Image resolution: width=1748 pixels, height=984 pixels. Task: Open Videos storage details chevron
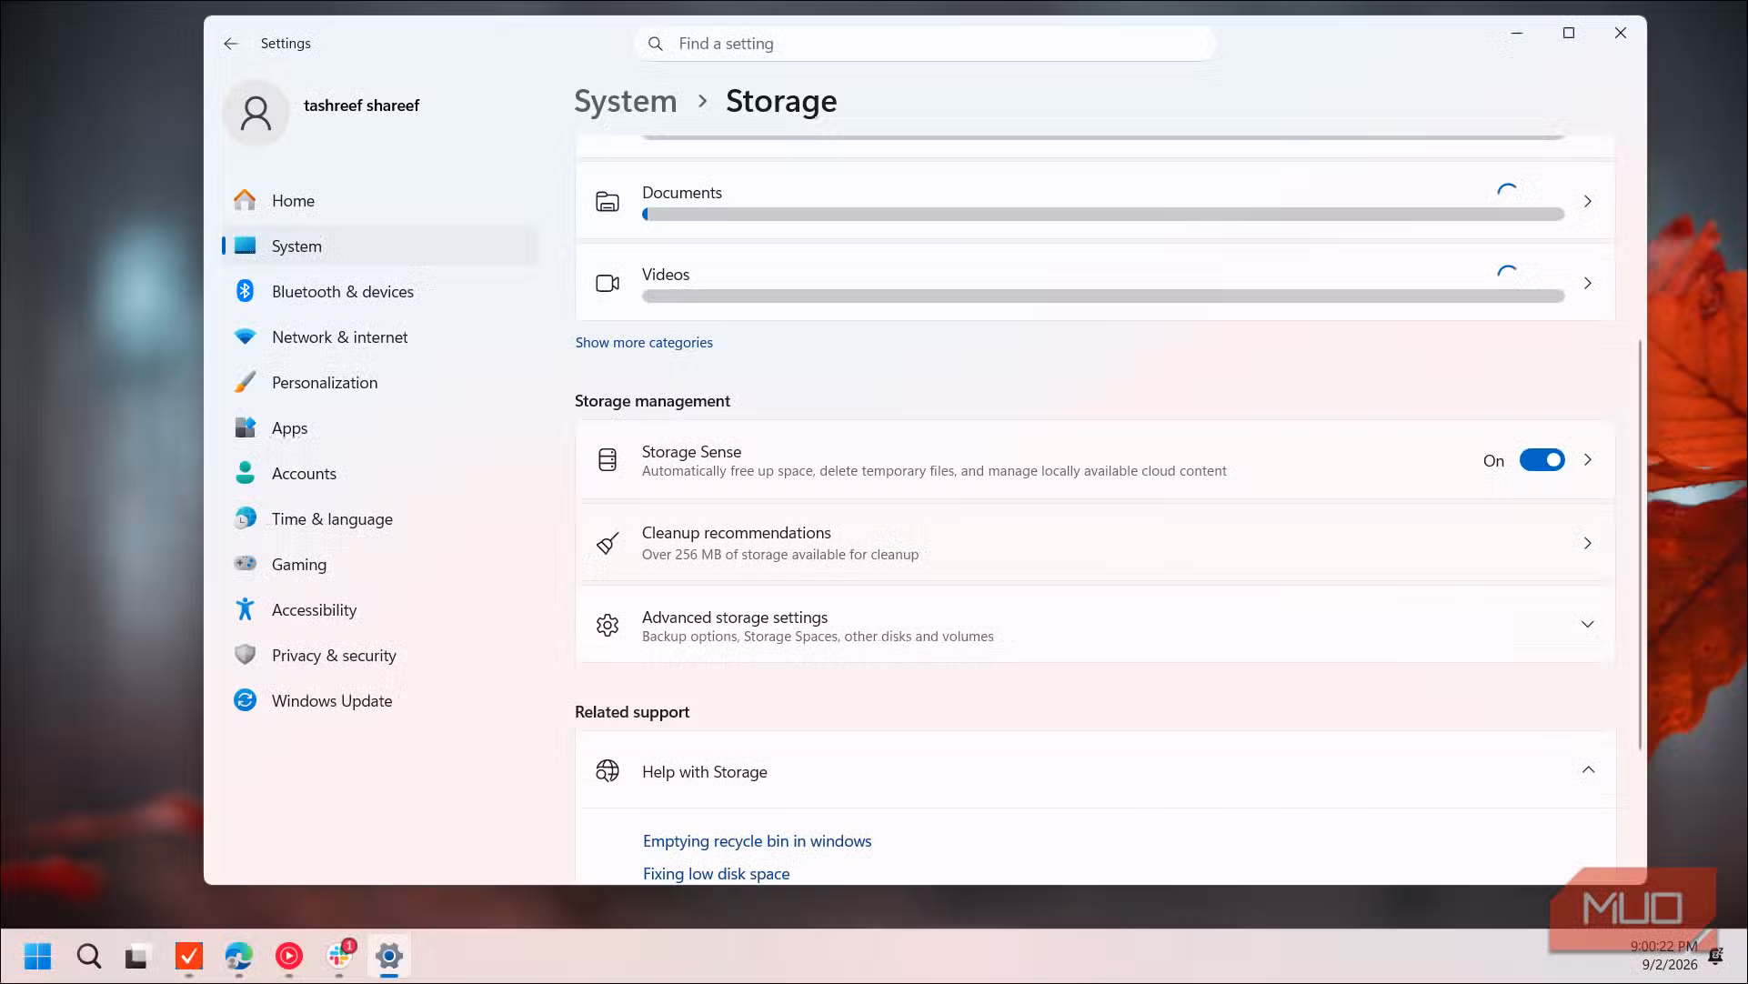1587,284
